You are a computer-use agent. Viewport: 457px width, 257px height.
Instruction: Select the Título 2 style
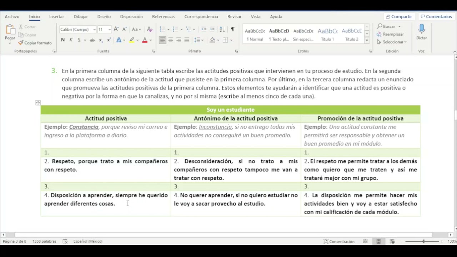click(x=352, y=35)
